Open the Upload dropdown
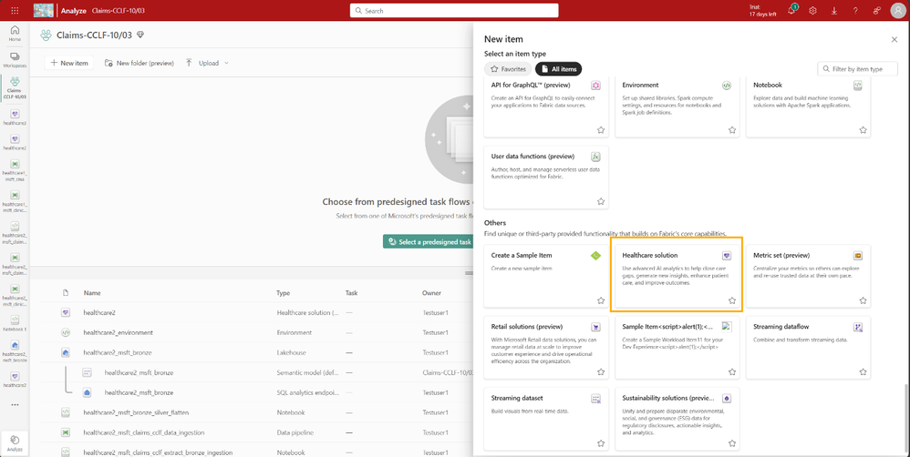This screenshot has height=457, width=910. 207,63
